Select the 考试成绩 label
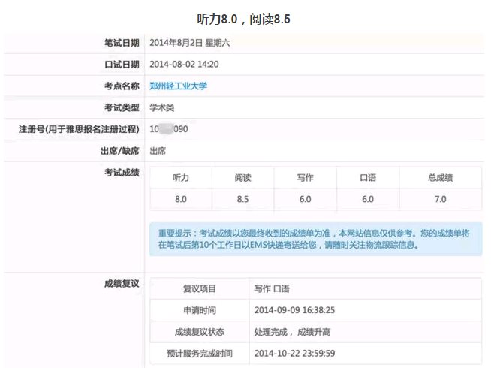The width and height of the screenshot is (491, 368). click(122, 173)
